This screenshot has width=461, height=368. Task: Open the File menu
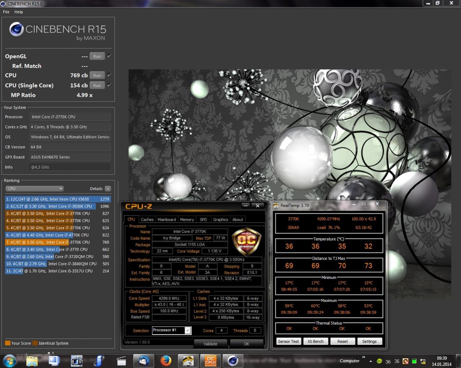coord(6,12)
